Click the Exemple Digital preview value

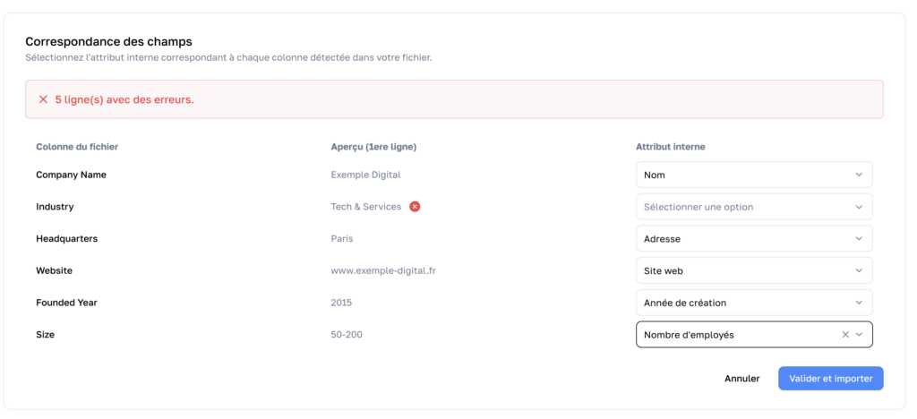coord(365,175)
